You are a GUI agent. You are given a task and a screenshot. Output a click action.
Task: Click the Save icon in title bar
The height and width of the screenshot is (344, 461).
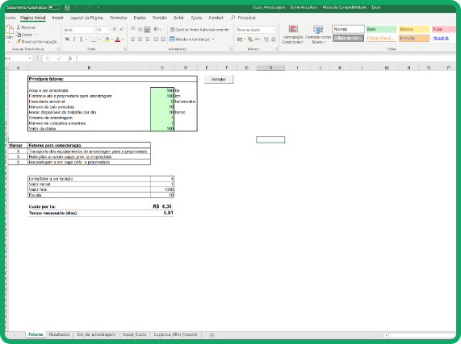[x=67, y=7]
